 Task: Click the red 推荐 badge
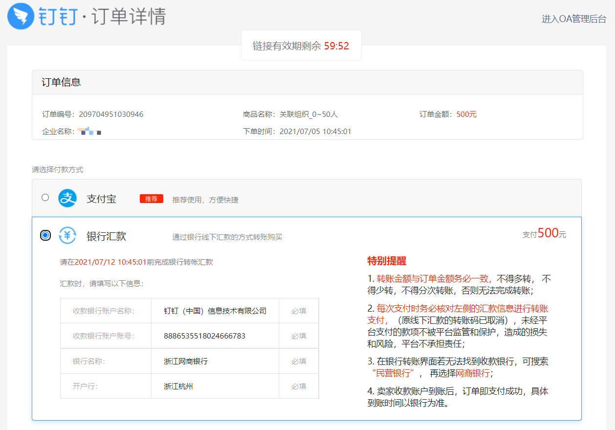(x=152, y=199)
